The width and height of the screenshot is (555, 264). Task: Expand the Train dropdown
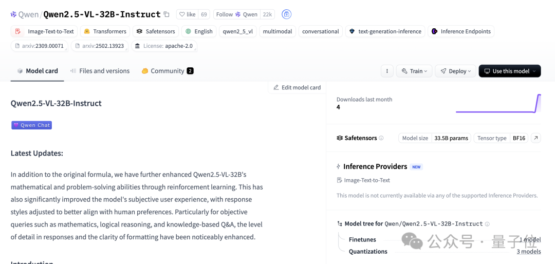414,71
